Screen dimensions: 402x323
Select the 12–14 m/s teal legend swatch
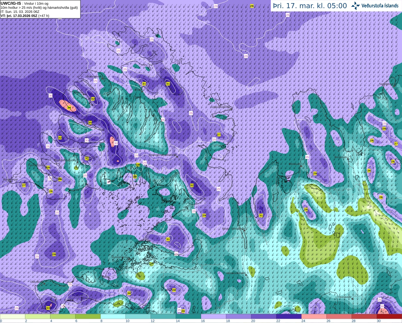click(x=163, y=316)
